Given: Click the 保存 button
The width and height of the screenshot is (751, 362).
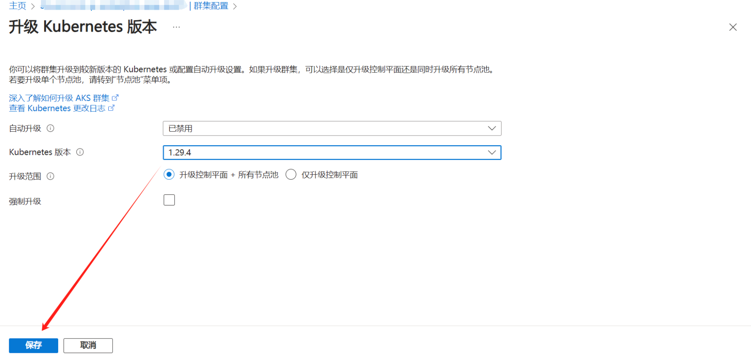Looking at the screenshot, I should [x=34, y=346].
